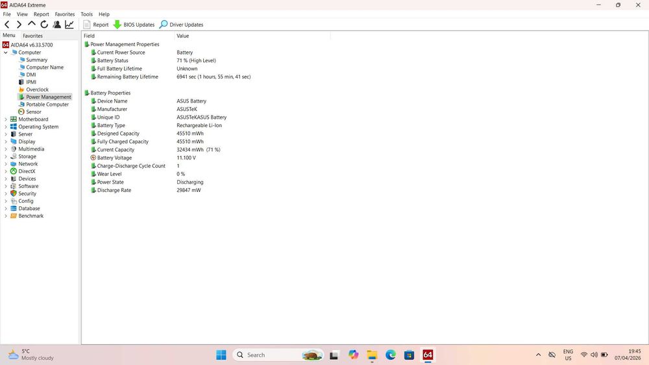Open Microsoft Store from the taskbar
Viewport: 649px width, 365px height.
410,355
